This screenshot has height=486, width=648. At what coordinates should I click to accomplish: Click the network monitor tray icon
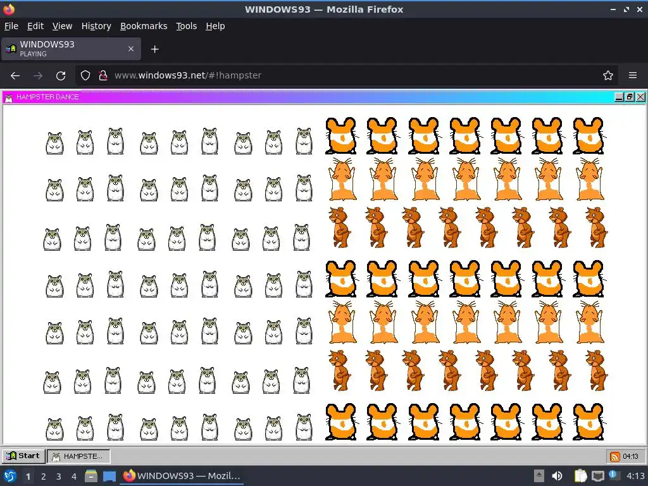click(597, 476)
